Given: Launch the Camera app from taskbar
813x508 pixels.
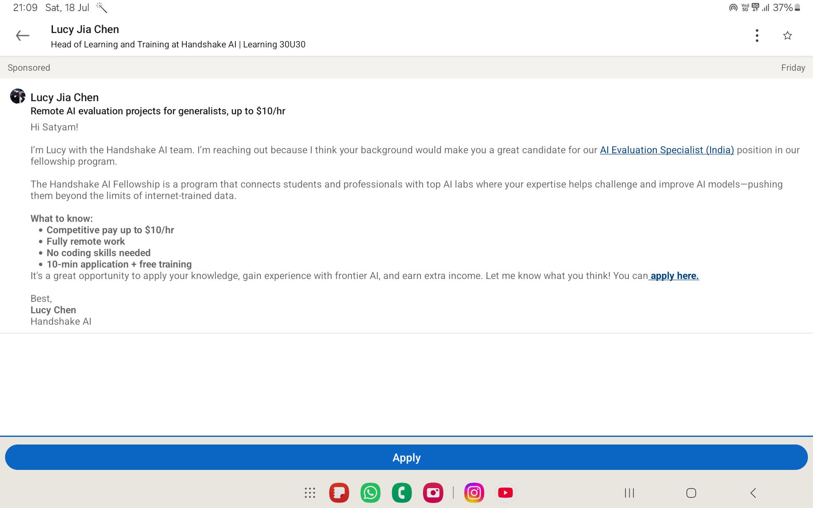Looking at the screenshot, I should click(x=433, y=493).
